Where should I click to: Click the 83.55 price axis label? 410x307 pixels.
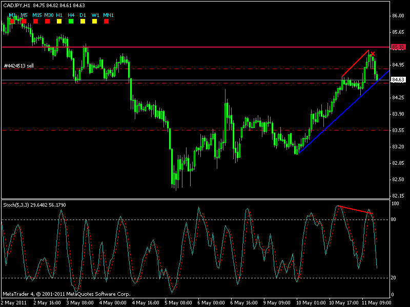398,130
